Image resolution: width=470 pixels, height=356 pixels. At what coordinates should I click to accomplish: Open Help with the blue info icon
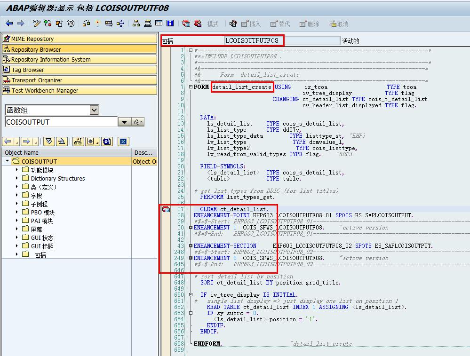pyautogui.click(x=170, y=24)
